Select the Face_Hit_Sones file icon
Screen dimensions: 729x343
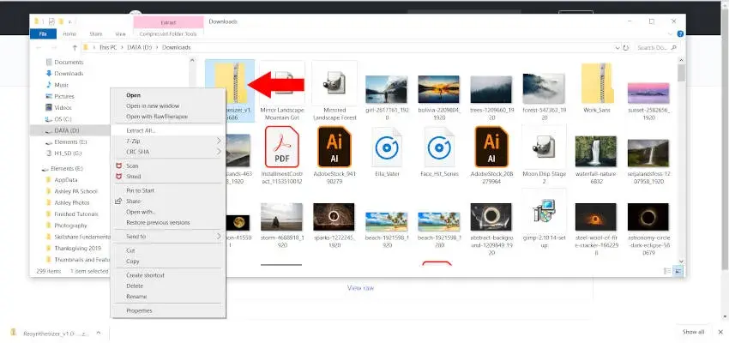coord(439,147)
